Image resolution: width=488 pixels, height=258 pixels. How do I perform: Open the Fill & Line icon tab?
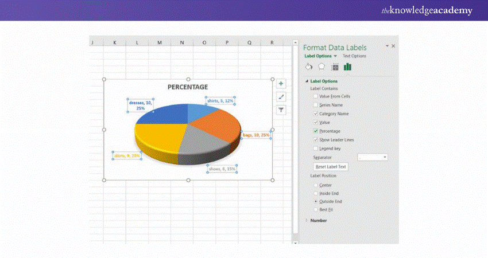309,67
